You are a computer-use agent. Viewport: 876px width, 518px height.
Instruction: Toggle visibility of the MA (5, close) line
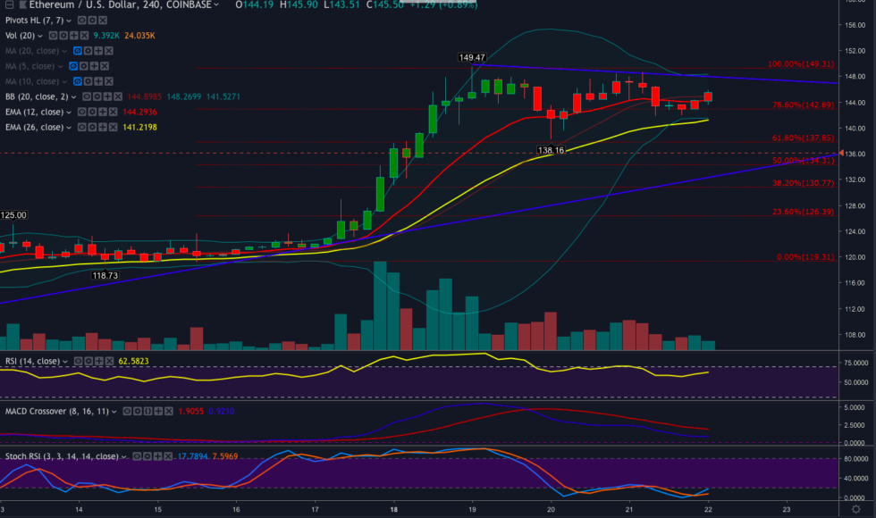point(73,66)
